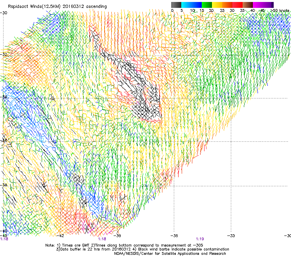The image size is (291, 256).
Task: Click the legend label '25'
Action: pos(222,10)
